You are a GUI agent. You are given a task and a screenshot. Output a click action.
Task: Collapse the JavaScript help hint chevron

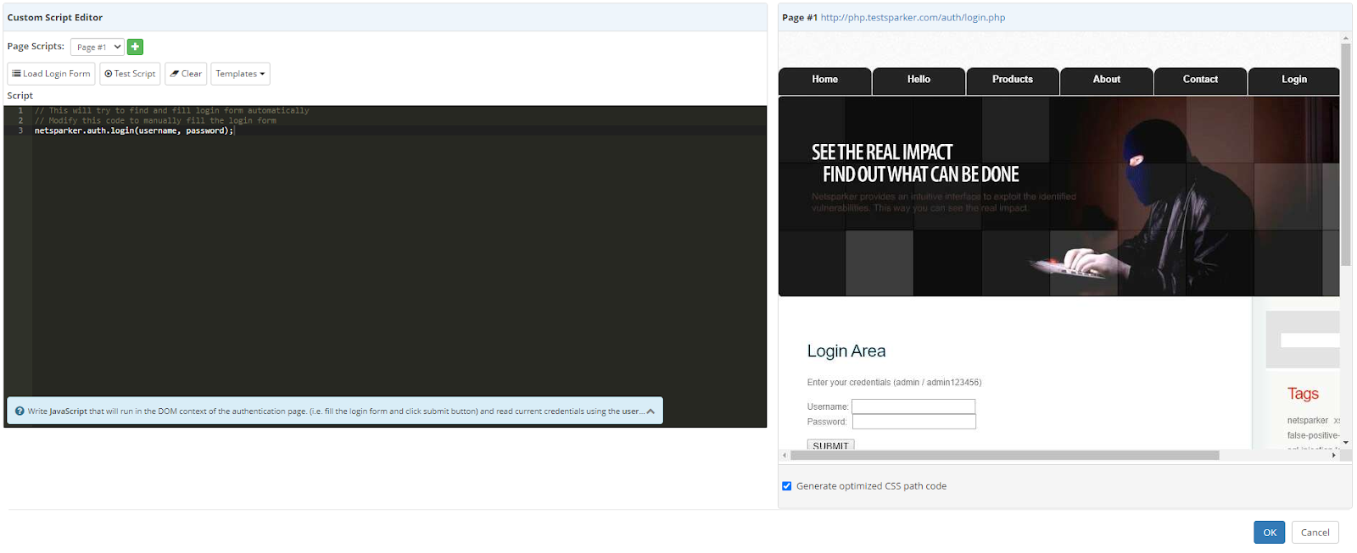tap(651, 412)
